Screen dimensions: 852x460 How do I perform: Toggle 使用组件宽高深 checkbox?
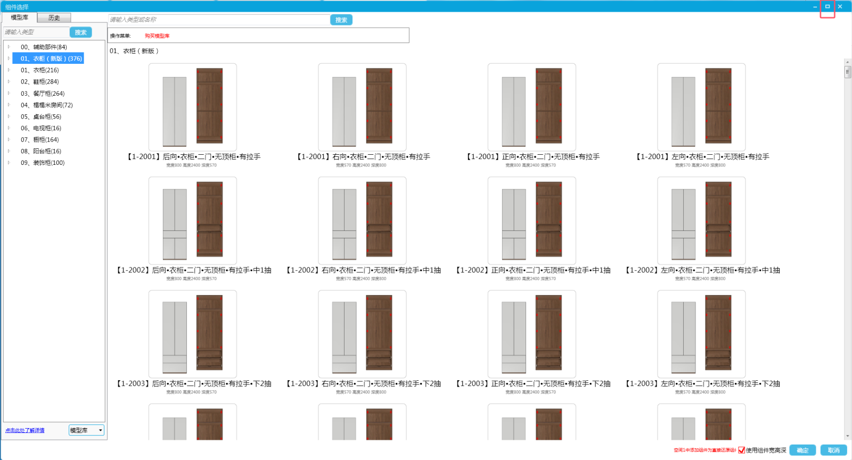[741, 450]
